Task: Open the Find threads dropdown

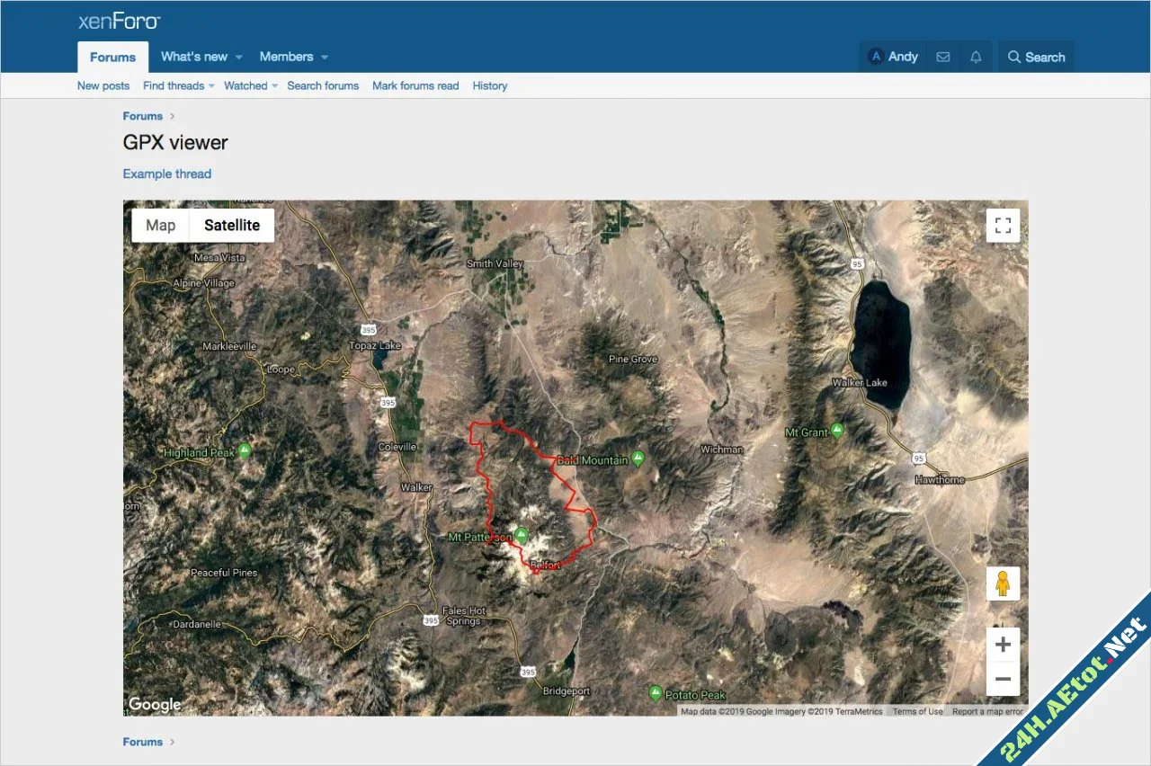Action: [174, 85]
